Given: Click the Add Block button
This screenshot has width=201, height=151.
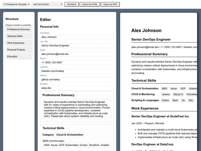Looking at the screenshot, I should [71, 4].
